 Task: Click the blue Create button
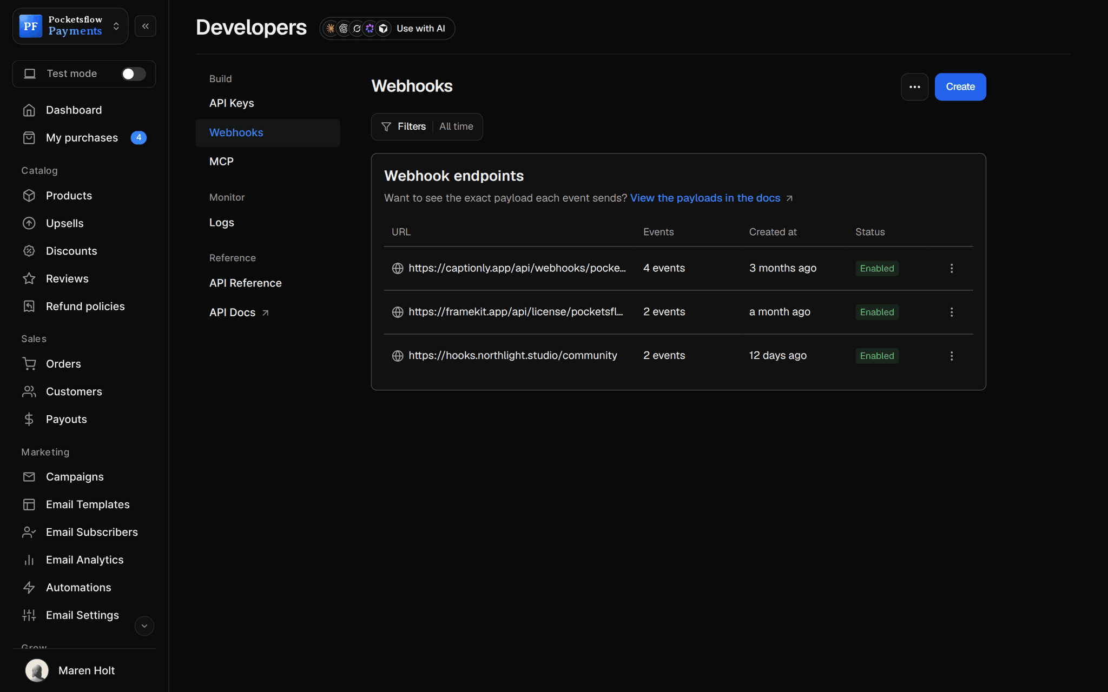960,87
